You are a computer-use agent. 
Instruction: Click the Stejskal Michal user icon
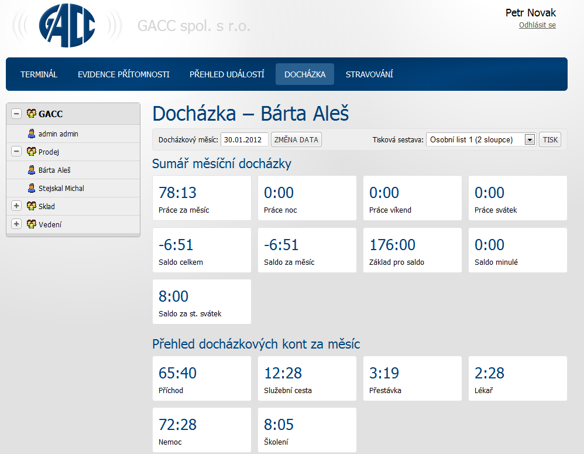click(32, 188)
